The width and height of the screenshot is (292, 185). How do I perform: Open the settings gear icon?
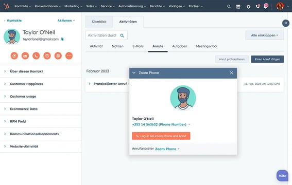click(x=248, y=7)
